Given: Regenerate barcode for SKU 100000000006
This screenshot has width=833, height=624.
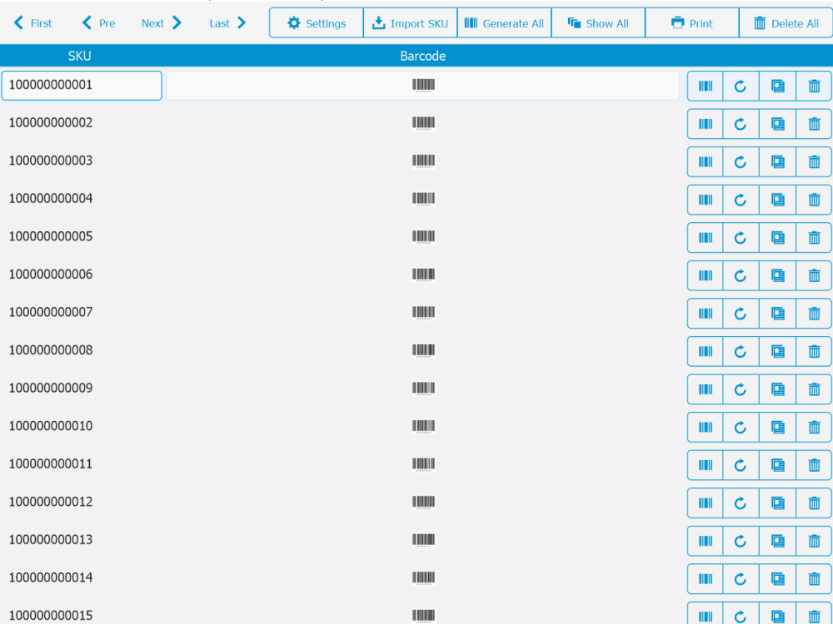Looking at the screenshot, I should click(x=741, y=275).
